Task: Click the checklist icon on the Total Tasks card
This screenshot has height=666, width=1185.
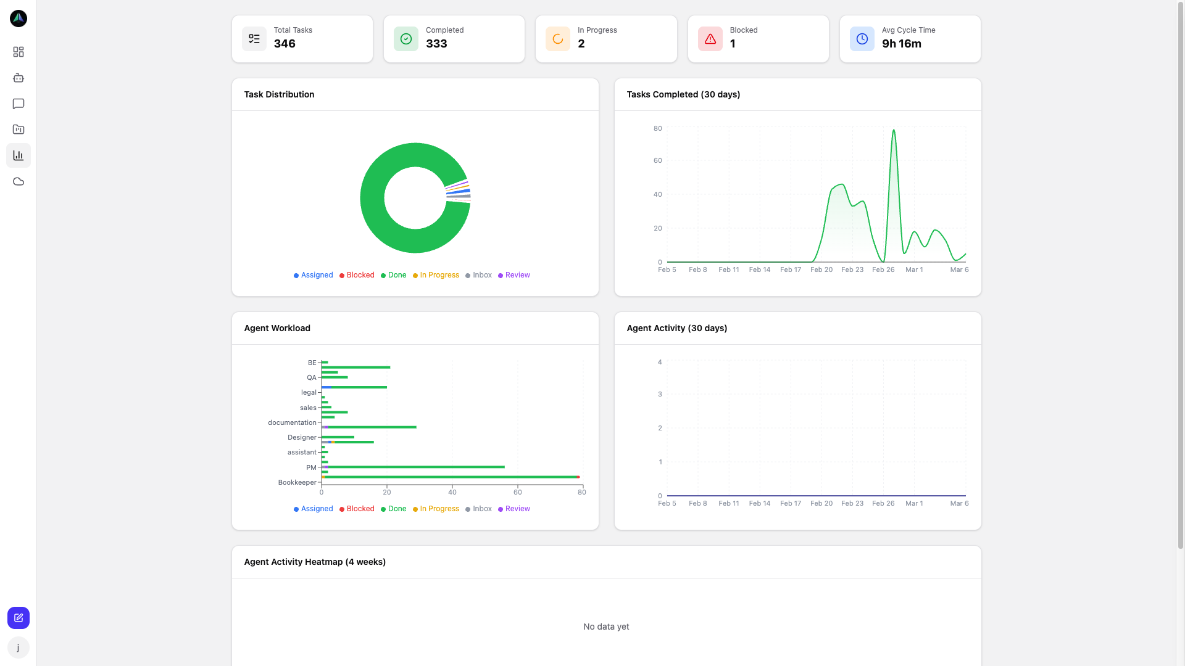Action: coord(254,38)
